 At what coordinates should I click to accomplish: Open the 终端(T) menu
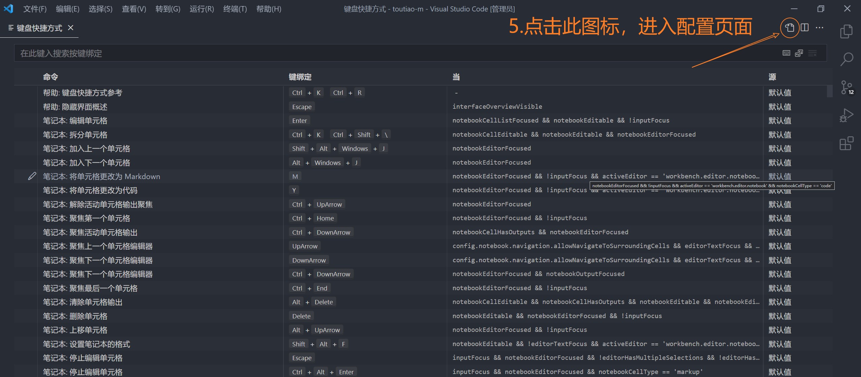click(235, 9)
